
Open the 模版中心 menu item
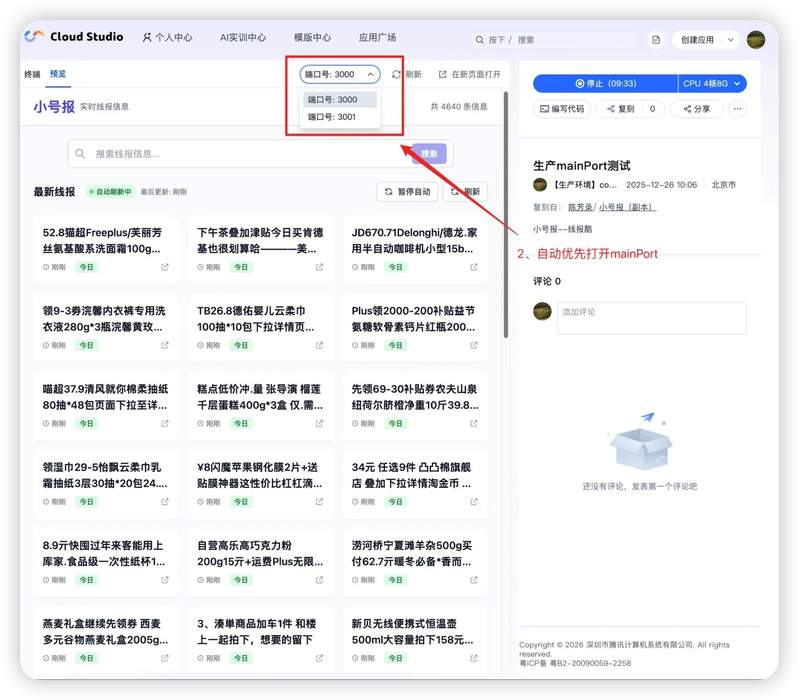[x=312, y=38]
